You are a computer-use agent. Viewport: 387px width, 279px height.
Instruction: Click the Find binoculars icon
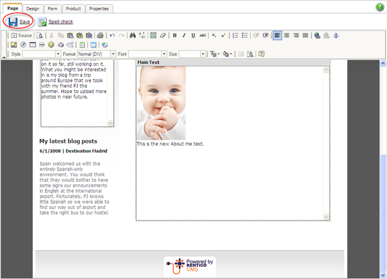point(132,36)
